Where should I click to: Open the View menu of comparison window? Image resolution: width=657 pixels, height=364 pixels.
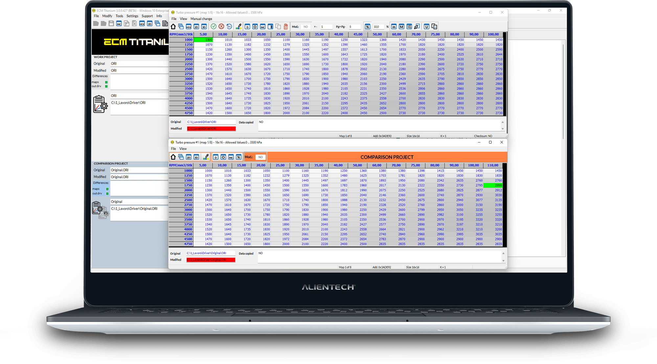pos(183,149)
